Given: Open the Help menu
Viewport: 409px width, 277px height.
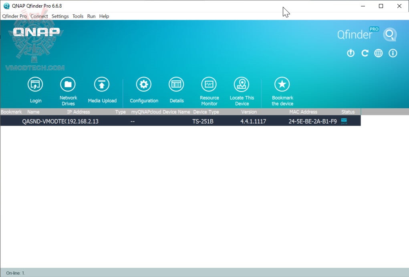Looking at the screenshot, I should (x=104, y=16).
